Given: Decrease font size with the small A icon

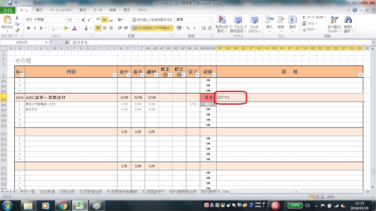Looking at the screenshot, I should (x=89, y=20).
